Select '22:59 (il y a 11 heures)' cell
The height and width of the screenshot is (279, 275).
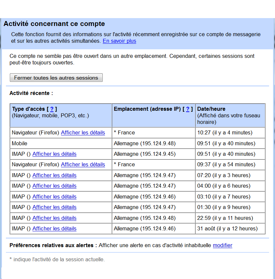pos(230,218)
